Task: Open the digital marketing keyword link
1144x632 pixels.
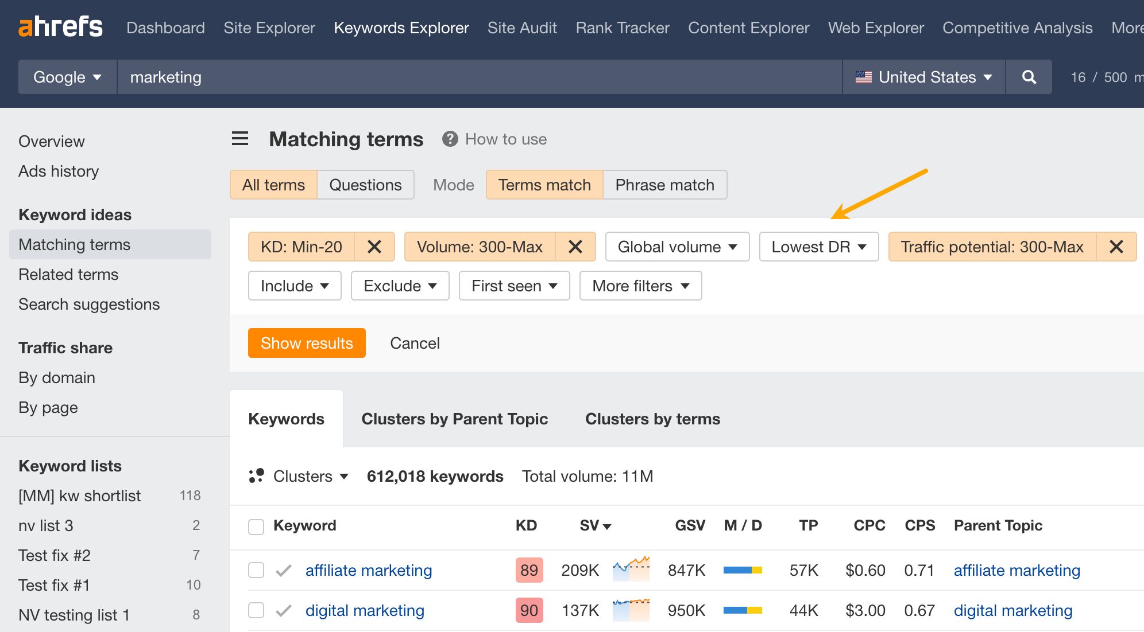Action: 365,610
